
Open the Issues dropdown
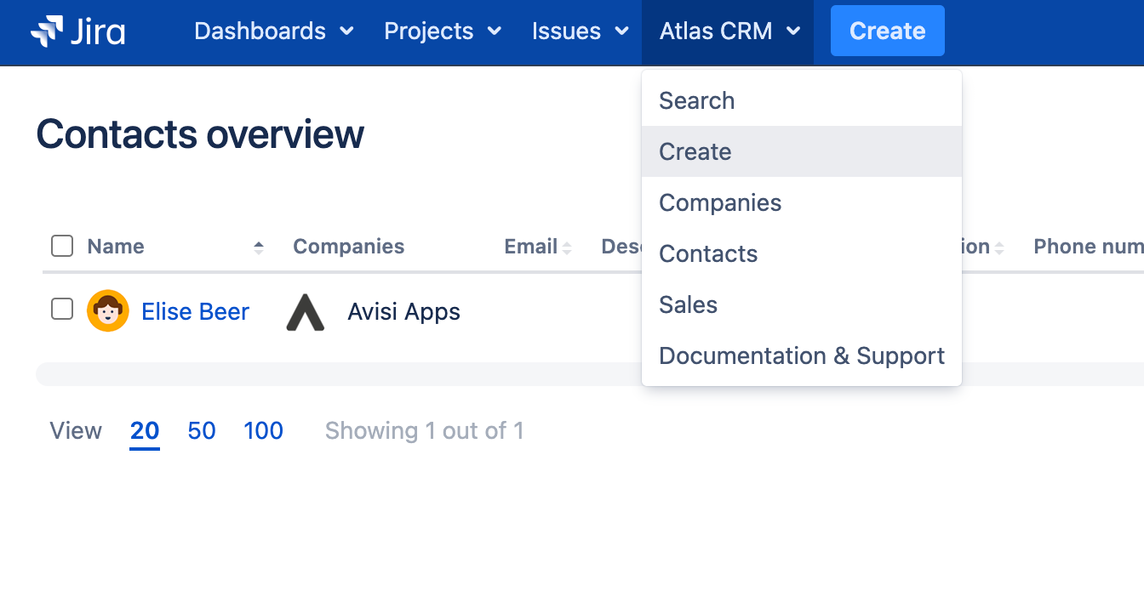pyautogui.click(x=581, y=31)
